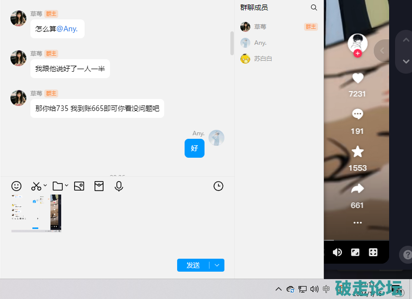Expand folder options dropdown arrow

(x=67, y=186)
